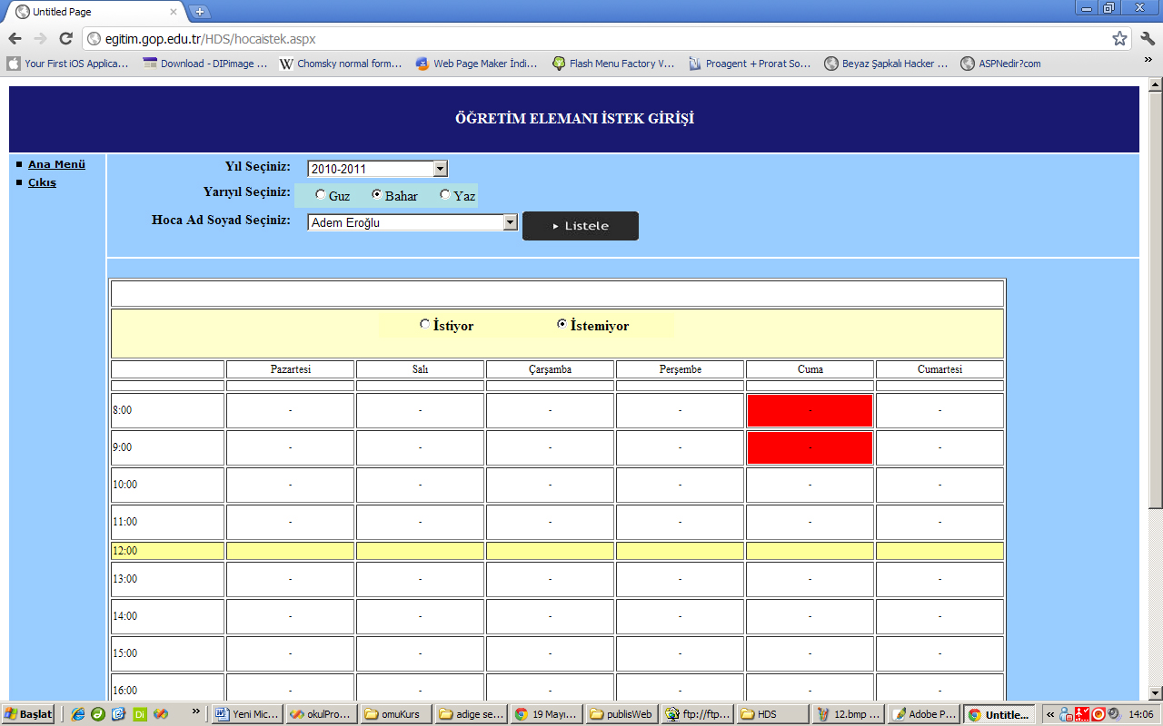This screenshot has height=726, width=1163.
Task: Click the Çıkış logout link
Action: (42, 182)
